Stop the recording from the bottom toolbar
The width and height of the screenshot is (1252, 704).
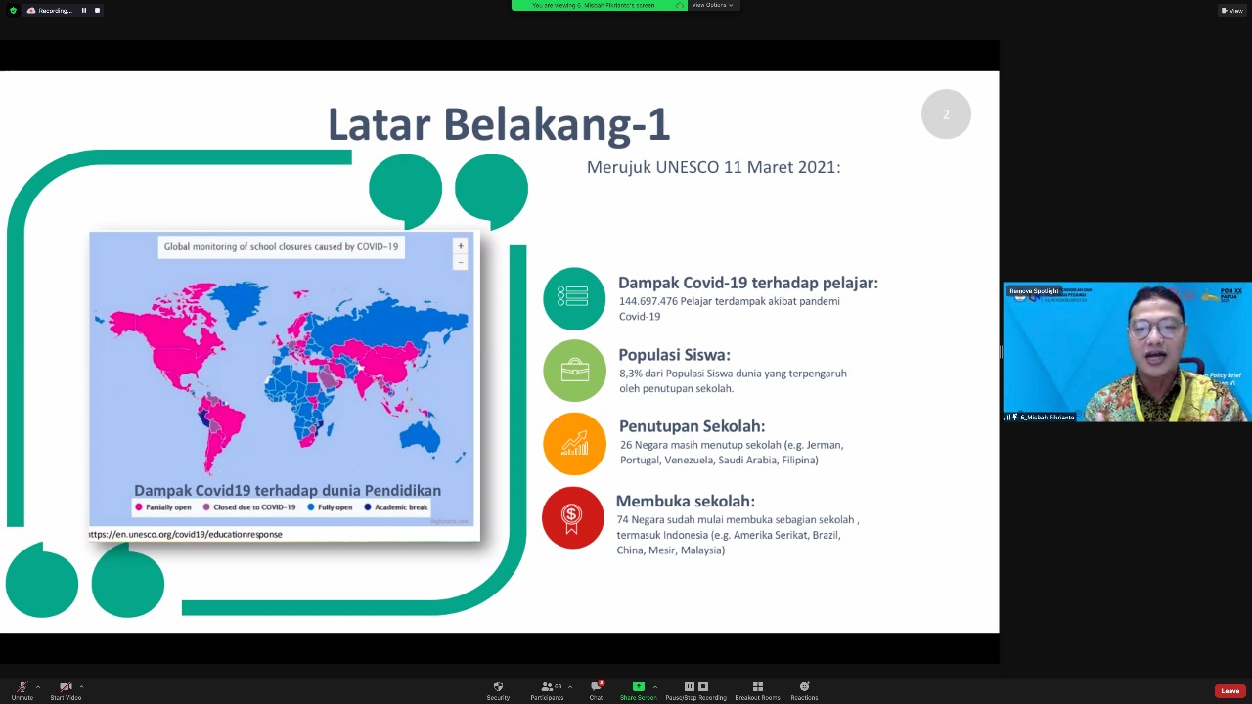pyautogui.click(x=702, y=686)
